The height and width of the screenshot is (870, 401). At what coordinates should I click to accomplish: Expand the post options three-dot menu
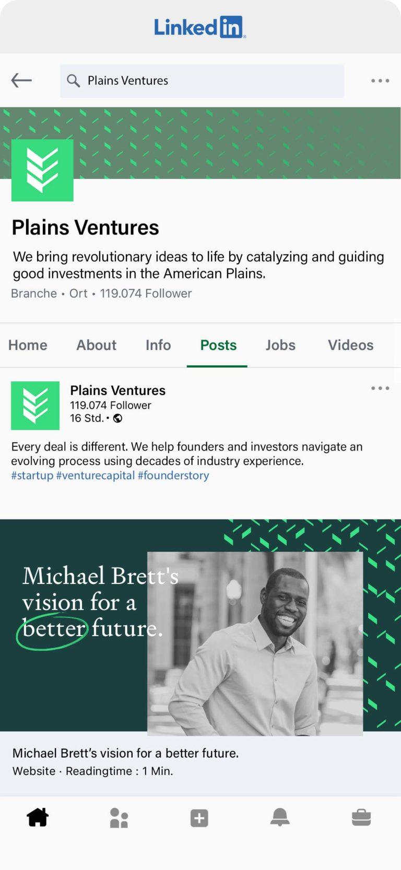point(380,388)
